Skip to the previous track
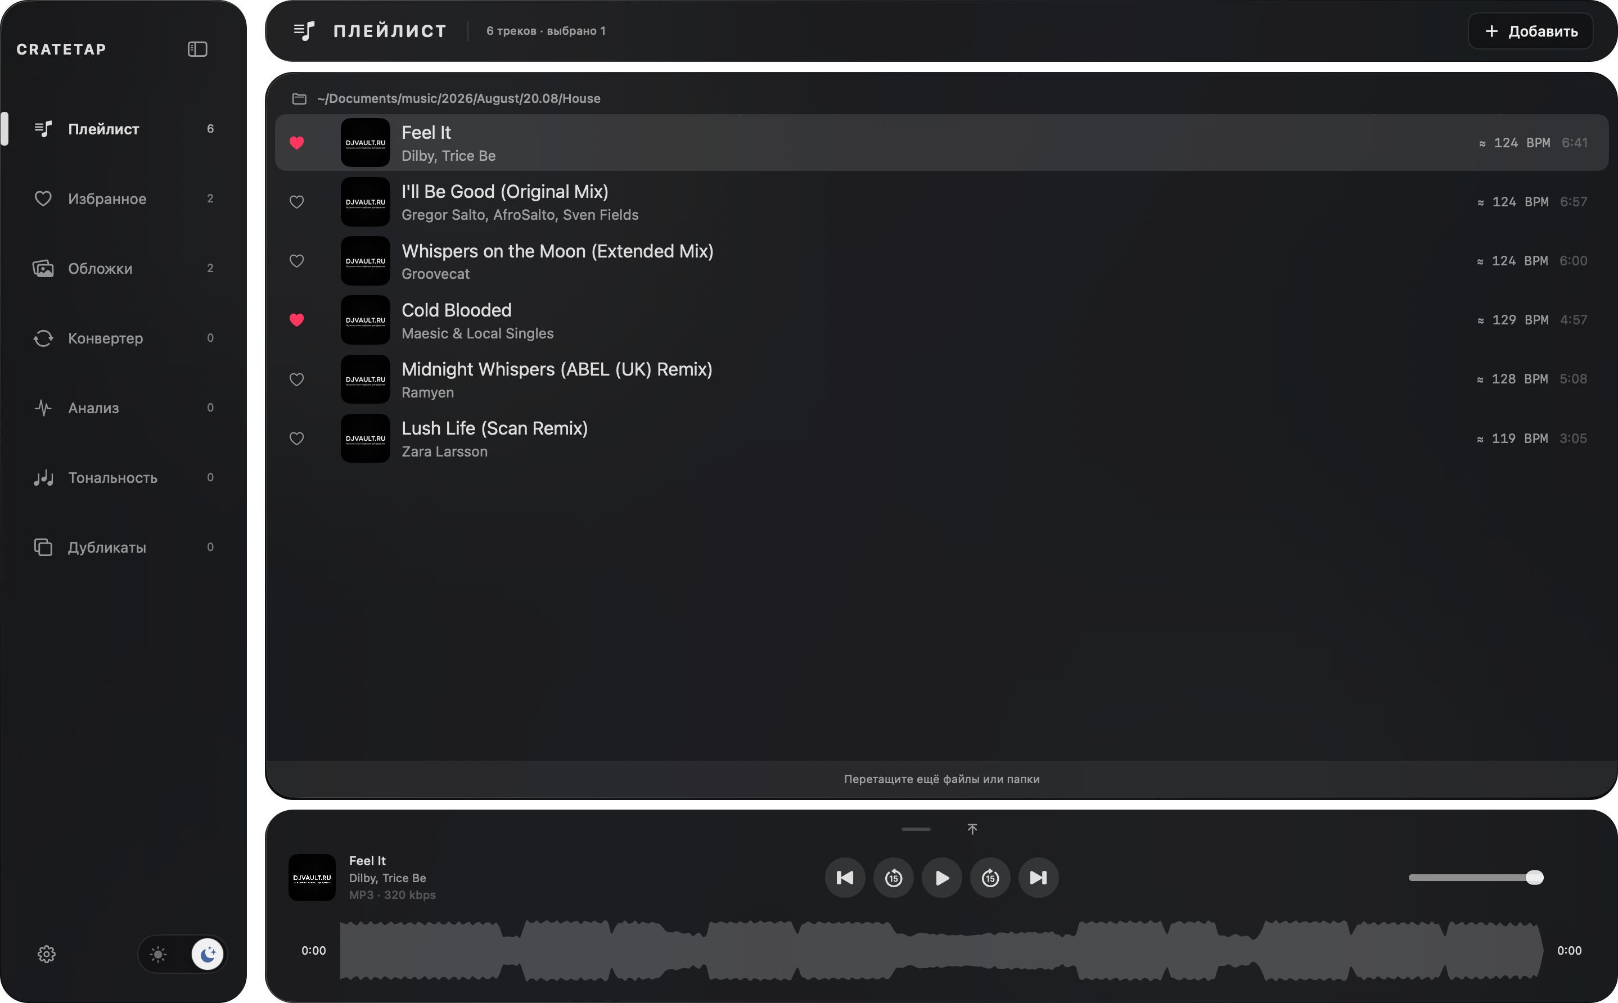 (x=845, y=878)
